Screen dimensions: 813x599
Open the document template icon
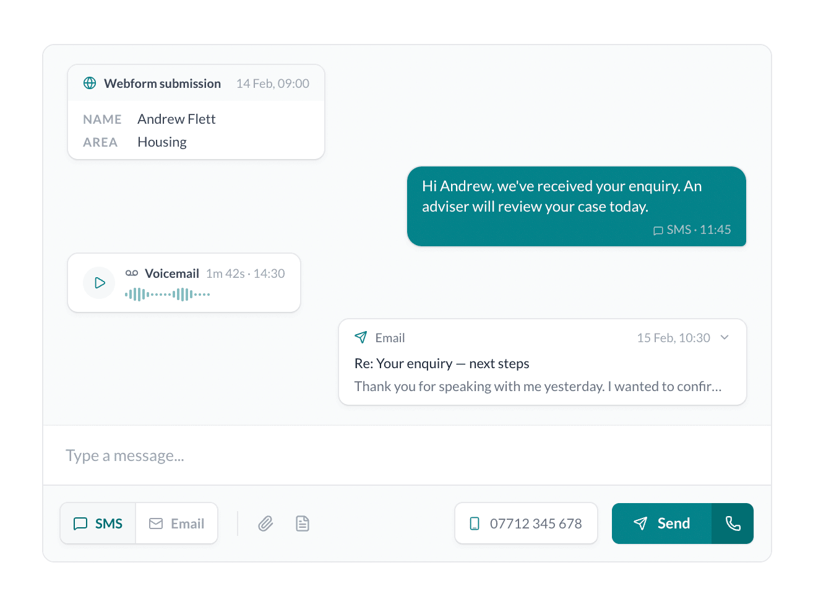[x=303, y=524]
